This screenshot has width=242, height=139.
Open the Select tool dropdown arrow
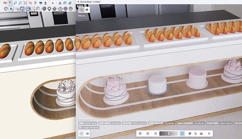[x=56, y=3]
